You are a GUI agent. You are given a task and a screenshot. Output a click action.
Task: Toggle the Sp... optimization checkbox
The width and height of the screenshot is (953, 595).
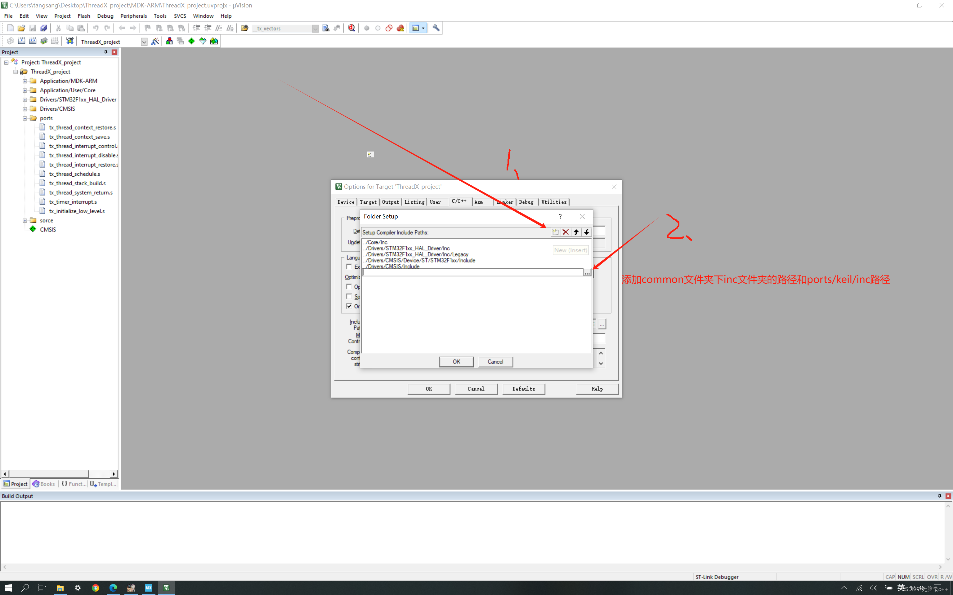[x=349, y=296]
